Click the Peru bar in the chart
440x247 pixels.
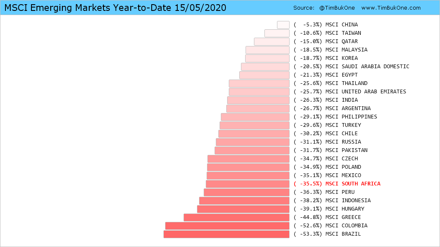coord(246,192)
